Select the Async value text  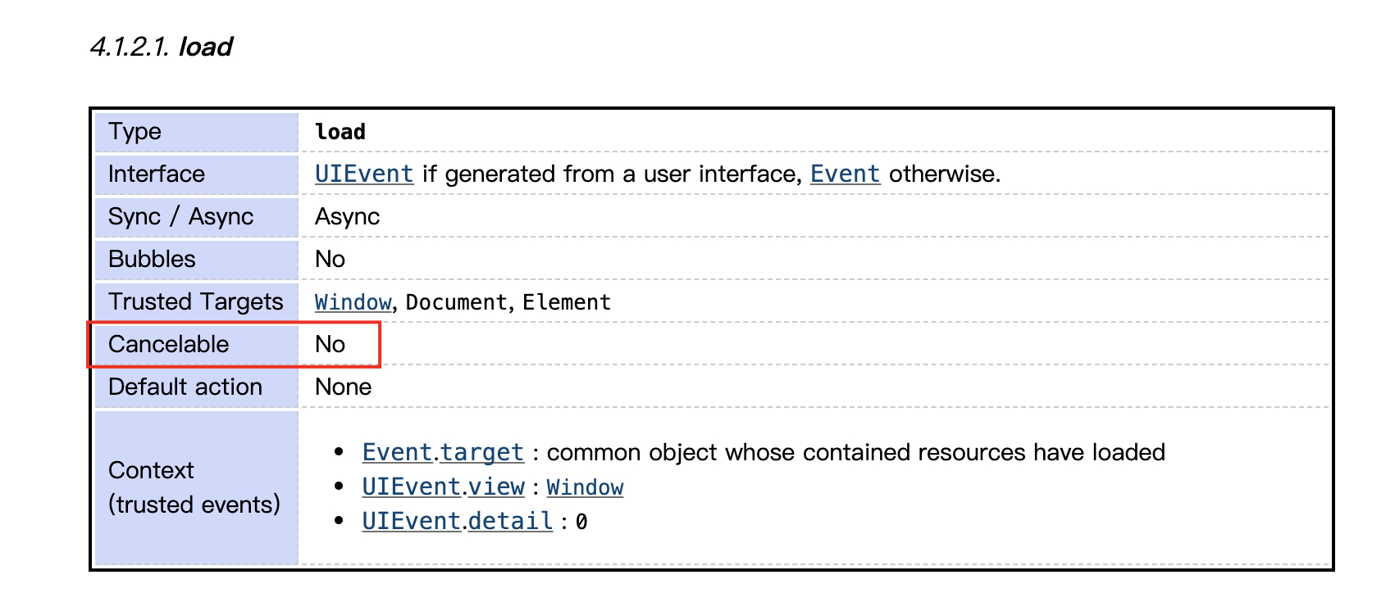coord(347,217)
